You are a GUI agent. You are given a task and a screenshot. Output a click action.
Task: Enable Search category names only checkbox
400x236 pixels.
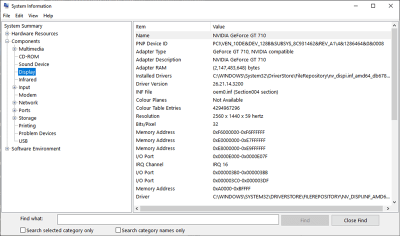(x=118, y=230)
